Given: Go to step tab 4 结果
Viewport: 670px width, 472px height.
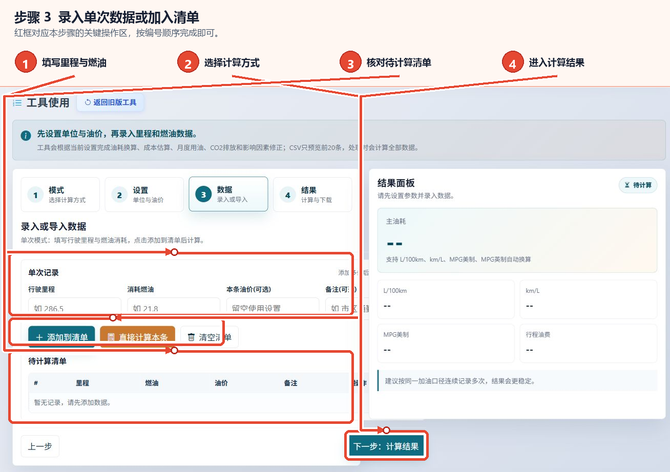Looking at the screenshot, I should point(312,195).
